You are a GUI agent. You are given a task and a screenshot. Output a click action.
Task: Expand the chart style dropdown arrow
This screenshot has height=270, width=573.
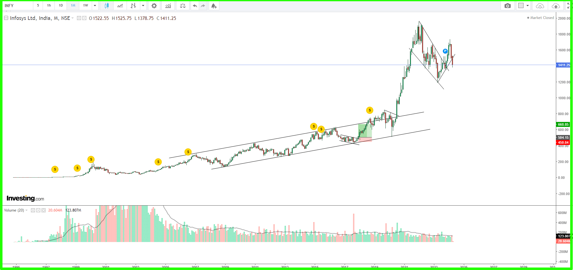coord(143,6)
